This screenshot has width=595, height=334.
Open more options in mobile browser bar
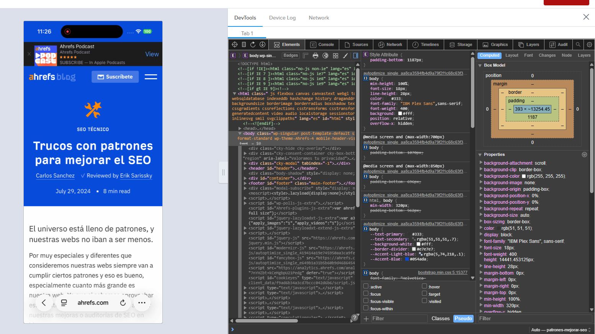pyautogui.click(x=142, y=303)
